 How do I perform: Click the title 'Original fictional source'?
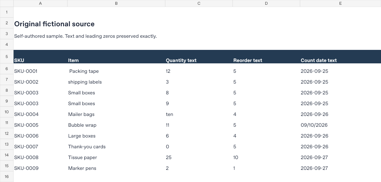point(54,24)
